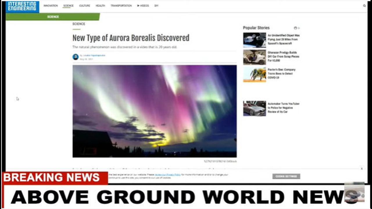Click the aurora borealis article image
Viewport: 372px width, 209px height.
(x=154, y=111)
